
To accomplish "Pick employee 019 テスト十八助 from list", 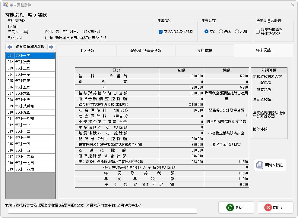I will click(x=30, y=169).
